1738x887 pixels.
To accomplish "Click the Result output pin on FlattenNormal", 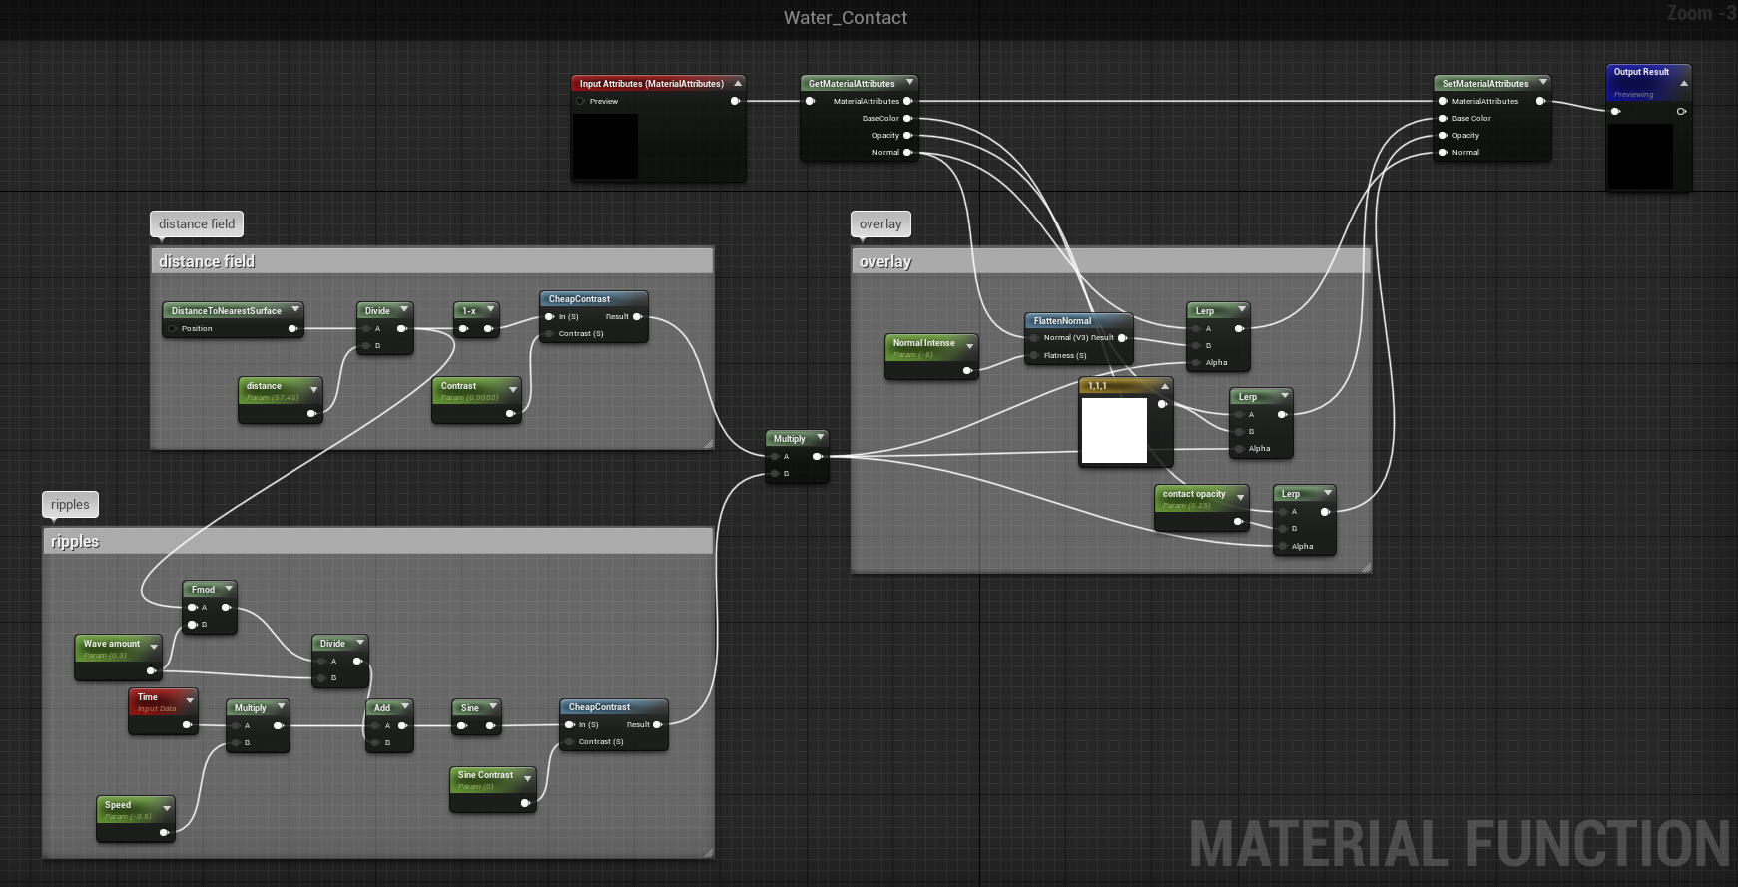I will (1122, 338).
